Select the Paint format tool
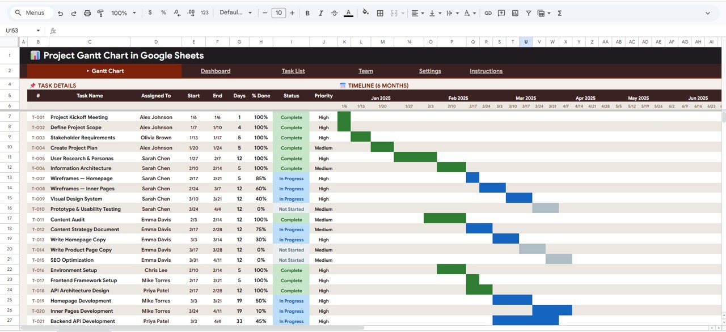726x332 pixels. coord(100,12)
